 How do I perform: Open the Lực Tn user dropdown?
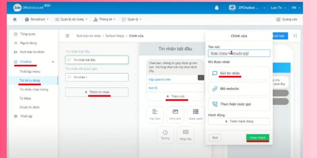[279, 8]
